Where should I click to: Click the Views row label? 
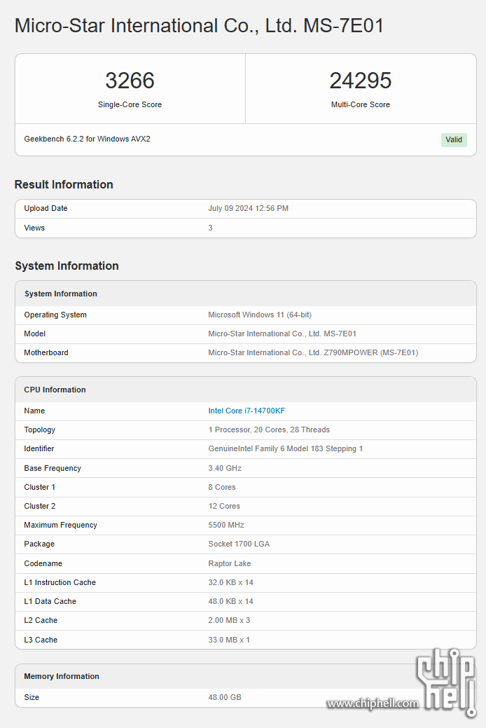point(34,228)
